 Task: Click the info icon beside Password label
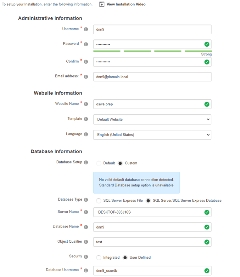pyautogui.click(x=86, y=44)
